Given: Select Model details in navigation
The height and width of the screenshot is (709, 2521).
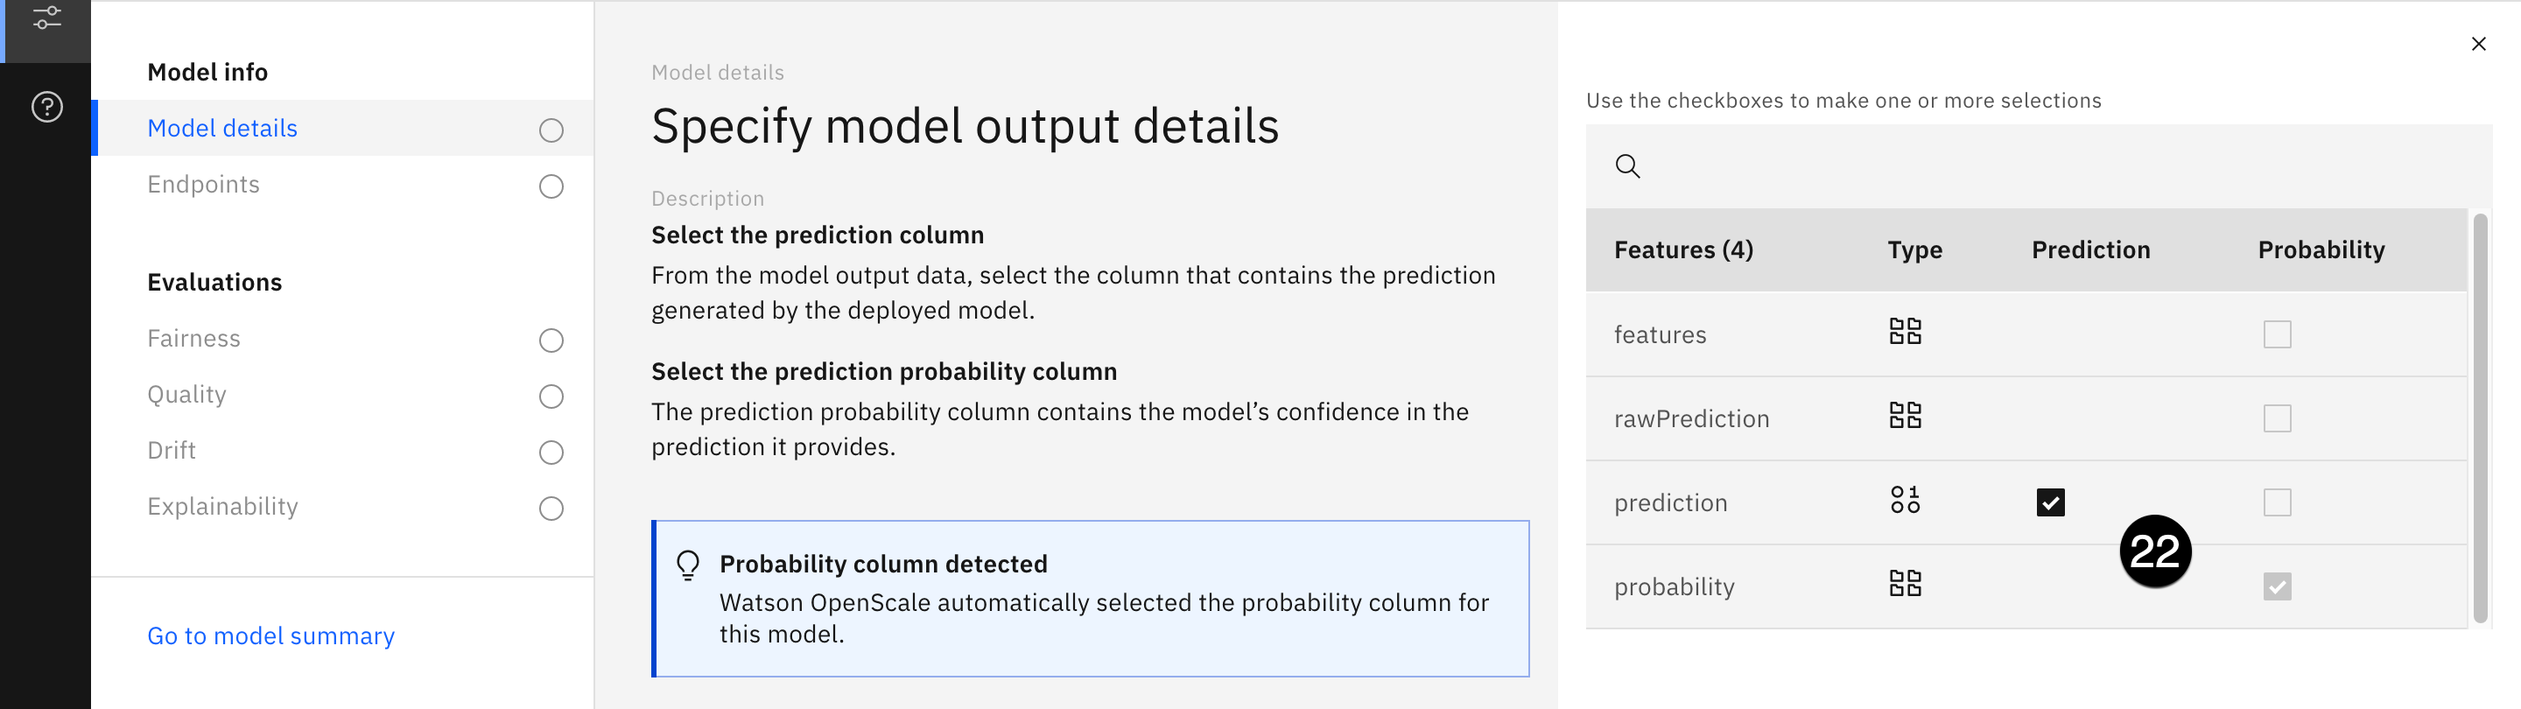Looking at the screenshot, I should point(222,129).
